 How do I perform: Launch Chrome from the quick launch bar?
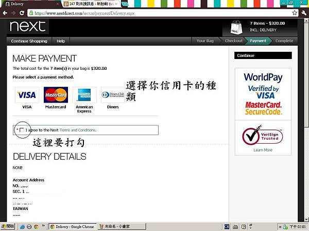click(36, 227)
